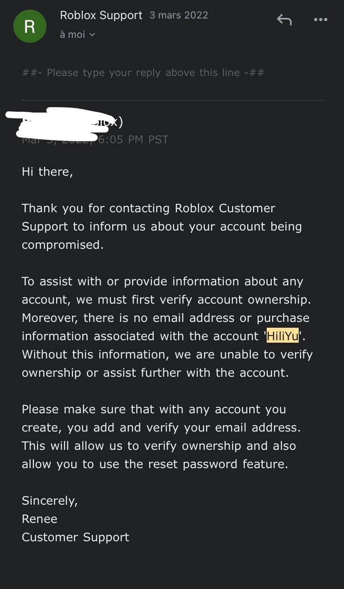Select 'Please type your reply above' line
Viewport: 344px width, 589px height.
143,72
